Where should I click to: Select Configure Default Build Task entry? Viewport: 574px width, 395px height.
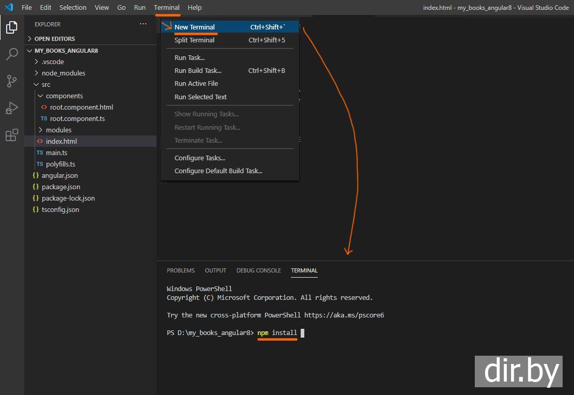click(x=218, y=171)
